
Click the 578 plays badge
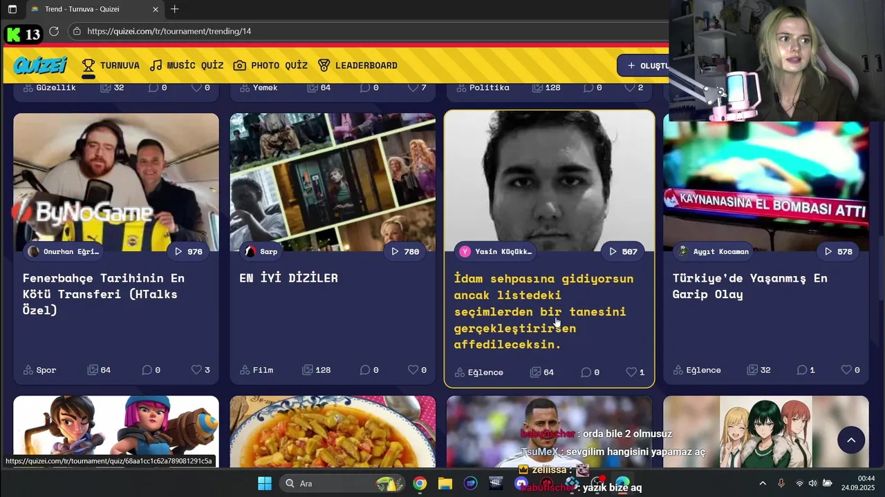coord(838,251)
